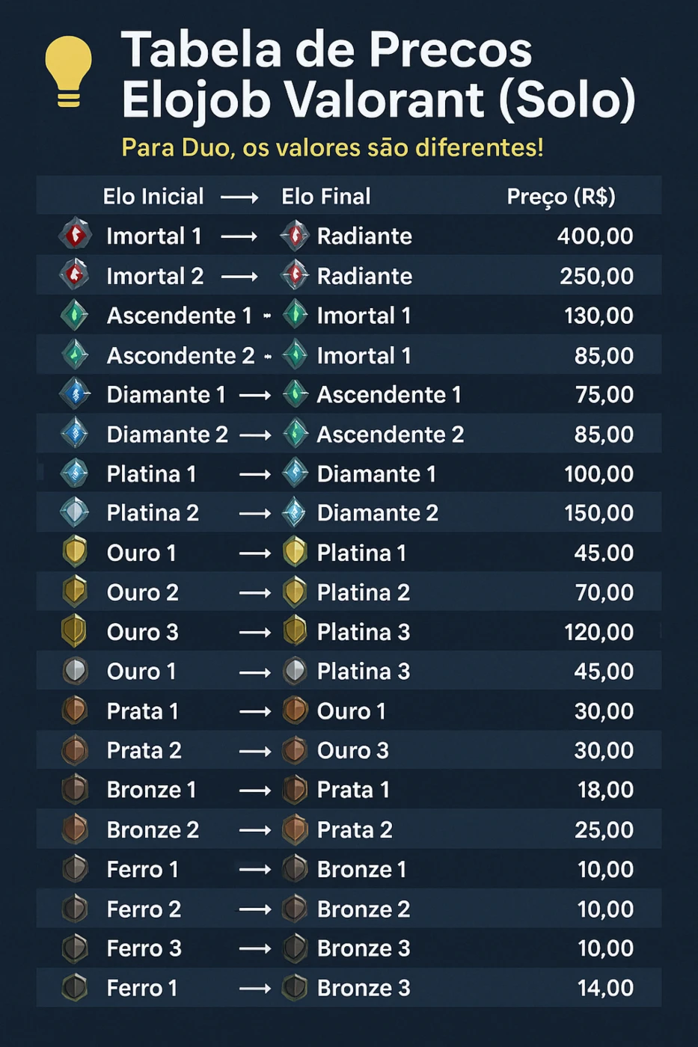698x1047 pixels.
Task: Open the 'Para Duo, os valores são diferentes!' note
Action: (x=332, y=147)
